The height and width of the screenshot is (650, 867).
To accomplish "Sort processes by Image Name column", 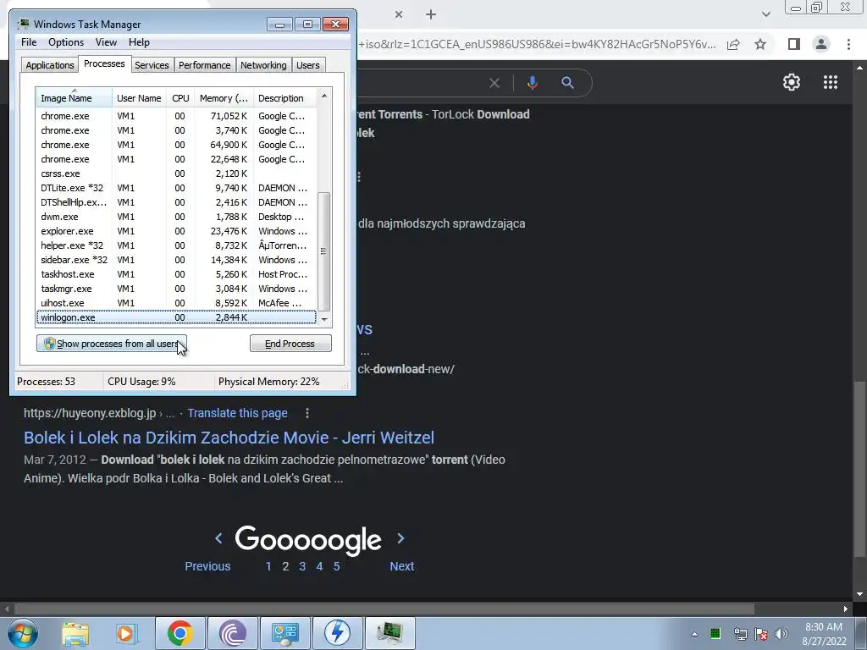I will (x=75, y=98).
